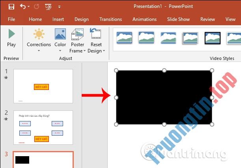Start slideshow from beginning icon
This screenshot has height=168, width=241.
pyautogui.click(x=48, y=7)
